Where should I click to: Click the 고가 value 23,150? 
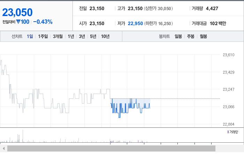(135, 9)
